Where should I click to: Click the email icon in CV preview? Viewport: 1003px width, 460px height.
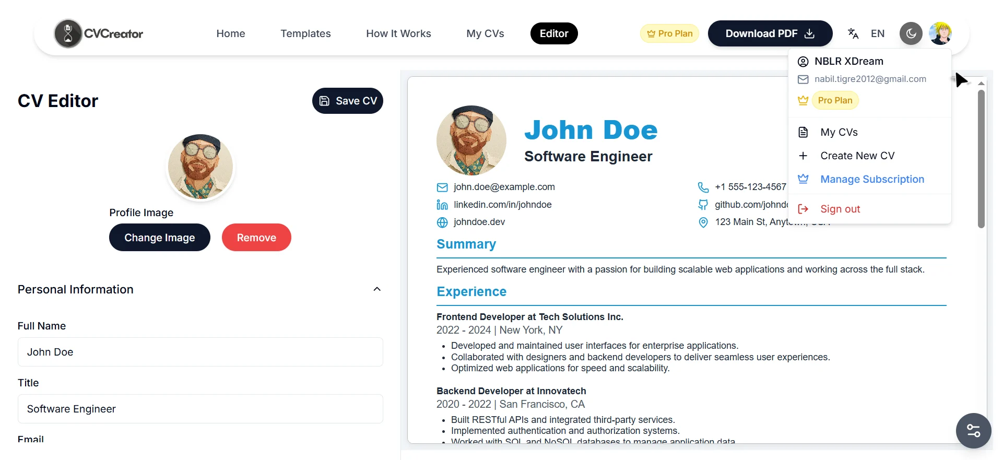point(442,187)
